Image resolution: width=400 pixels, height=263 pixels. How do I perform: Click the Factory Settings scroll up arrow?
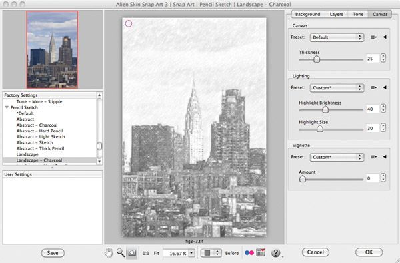click(99, 95)
